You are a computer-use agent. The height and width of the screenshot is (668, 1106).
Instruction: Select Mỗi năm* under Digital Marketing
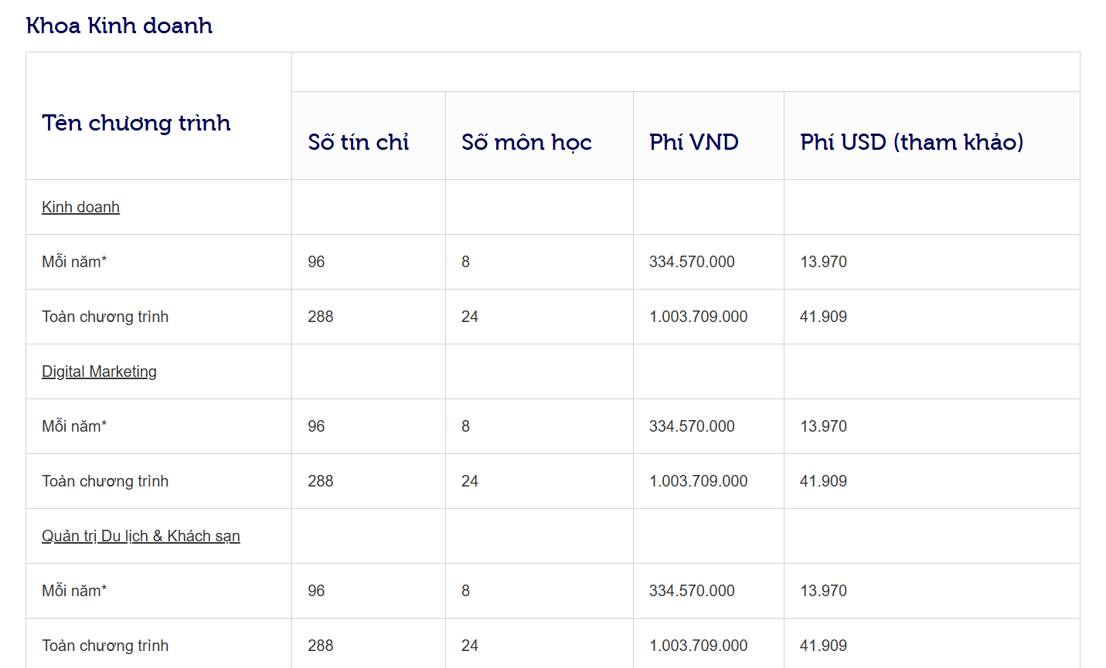[74, 426]
